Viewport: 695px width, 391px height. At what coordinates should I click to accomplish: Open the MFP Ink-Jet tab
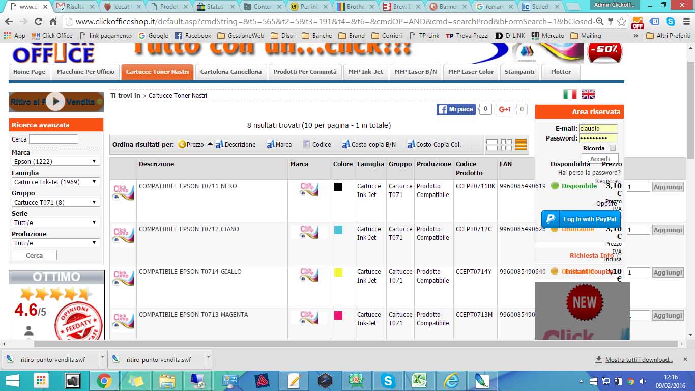click(366, 72)
